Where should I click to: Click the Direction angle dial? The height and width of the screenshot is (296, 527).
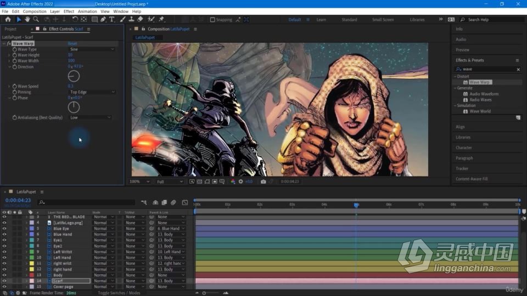pos(74,77)
